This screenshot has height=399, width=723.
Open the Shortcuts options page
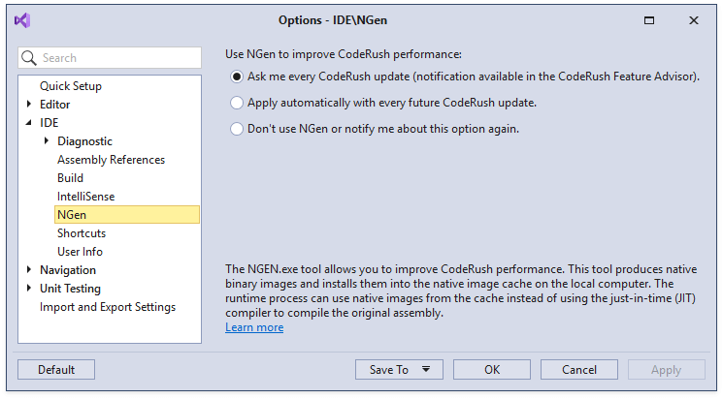82,233
